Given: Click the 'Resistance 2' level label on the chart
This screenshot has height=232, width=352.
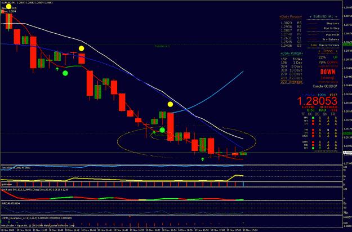Looking at the screenshot, I should 162,46.
